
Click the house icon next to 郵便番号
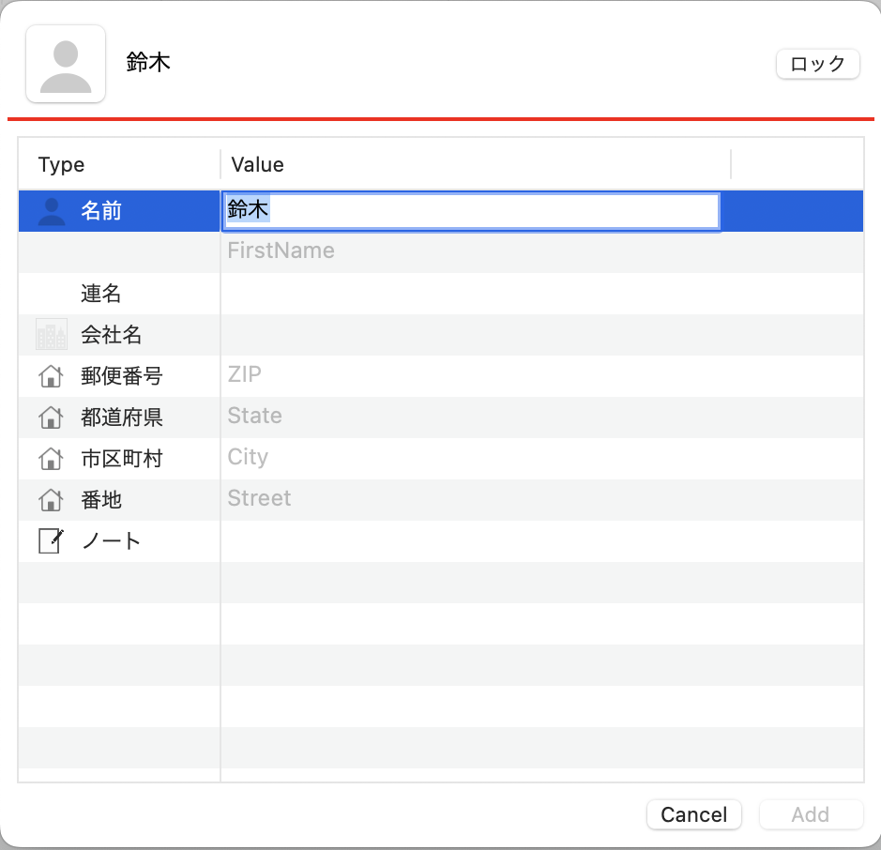click(51, 376)
